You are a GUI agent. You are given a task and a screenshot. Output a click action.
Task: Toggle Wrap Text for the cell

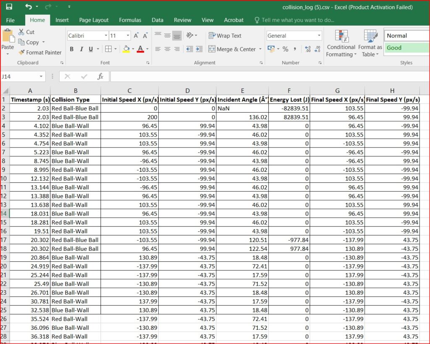point(225,36)
